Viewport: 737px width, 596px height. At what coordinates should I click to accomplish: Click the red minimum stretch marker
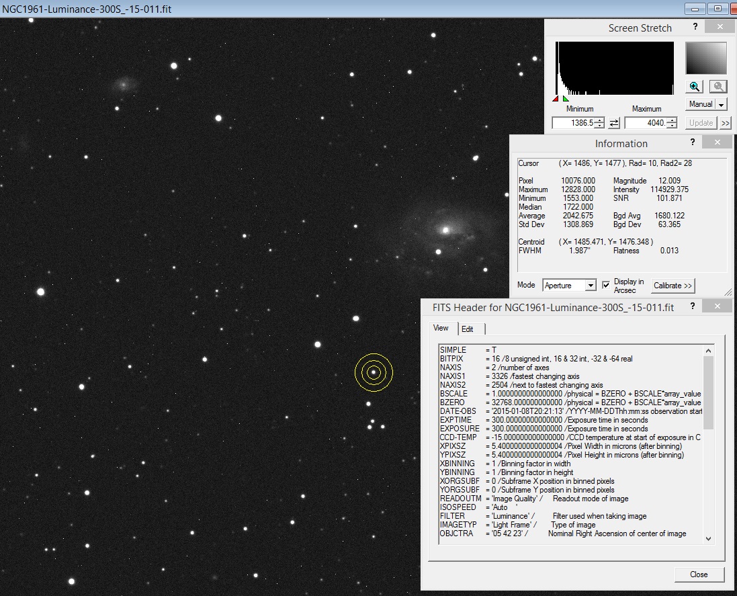pos(555,99)
